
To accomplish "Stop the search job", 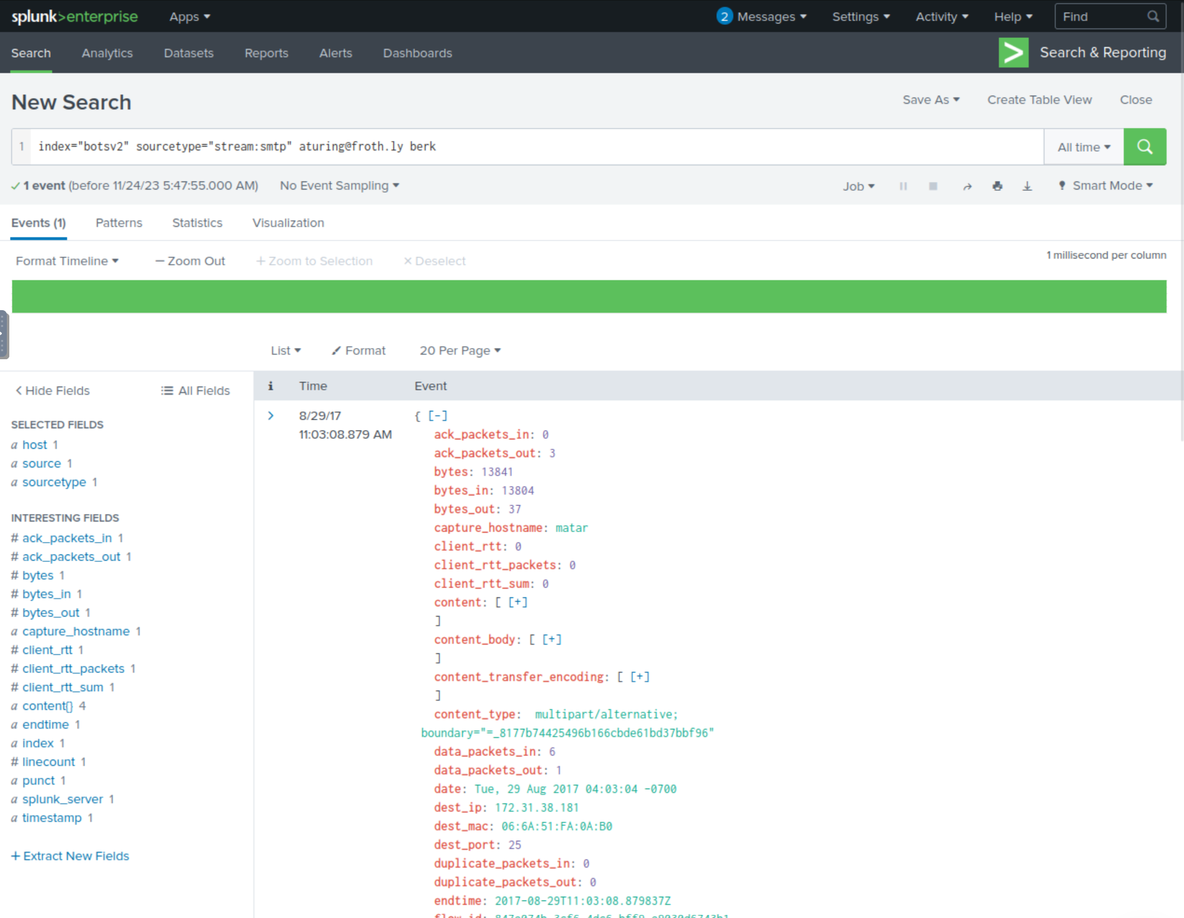I will (x=933, y=186).
